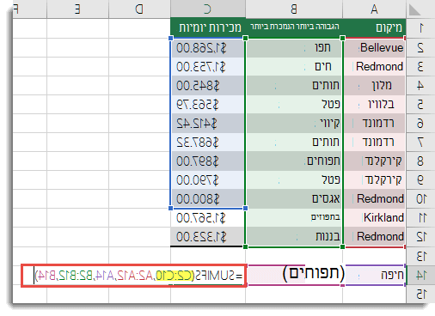Click the הגבוהה ביותר הנמכרת ביותר header cell

tap(294, 28)
